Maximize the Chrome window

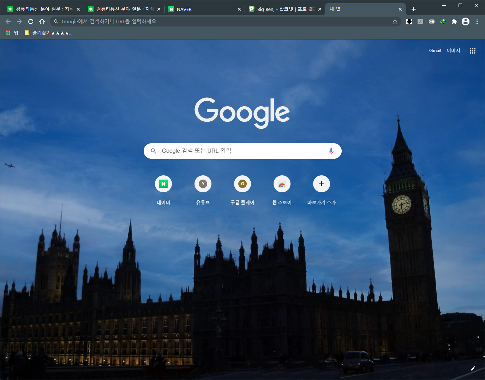[460, 5]
